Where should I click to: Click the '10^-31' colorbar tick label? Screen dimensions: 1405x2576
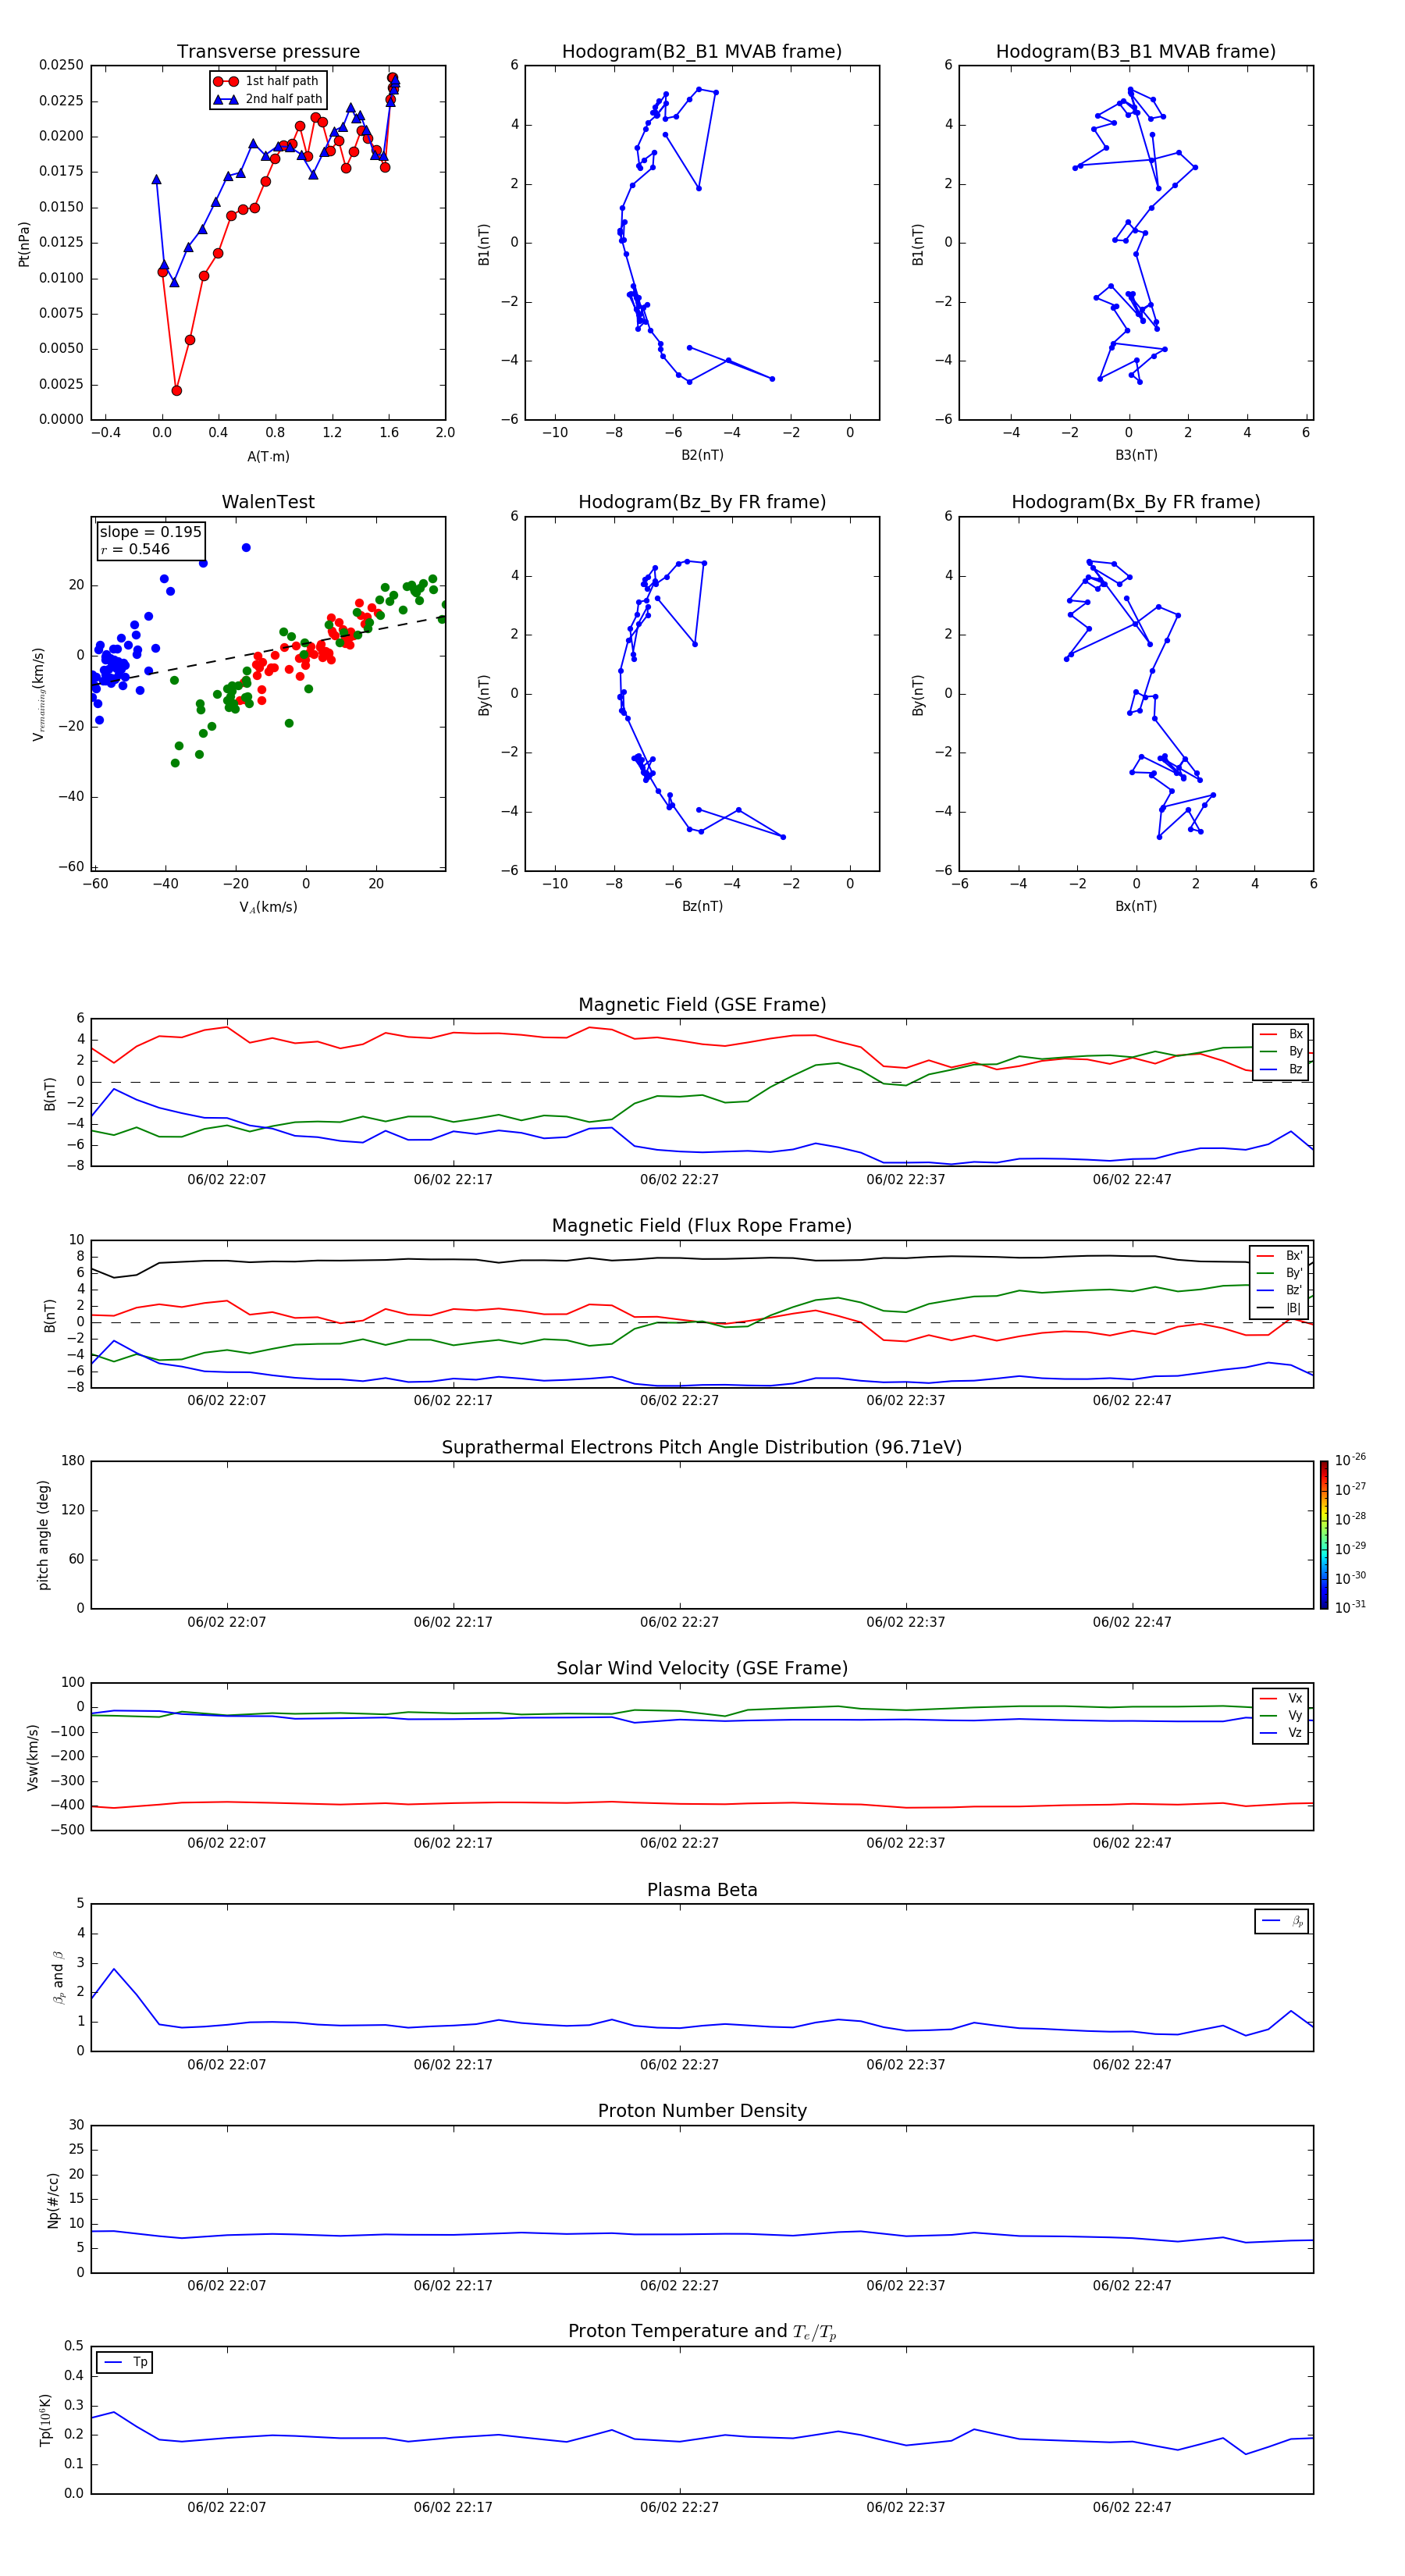pos(1350,1607)
